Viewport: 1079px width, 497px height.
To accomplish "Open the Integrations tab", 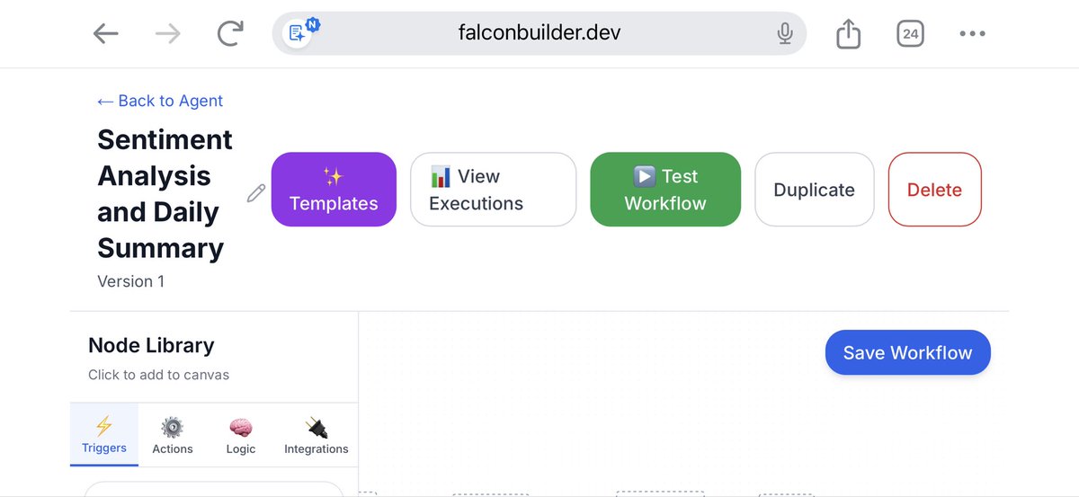I will click(x=317, y=435).
